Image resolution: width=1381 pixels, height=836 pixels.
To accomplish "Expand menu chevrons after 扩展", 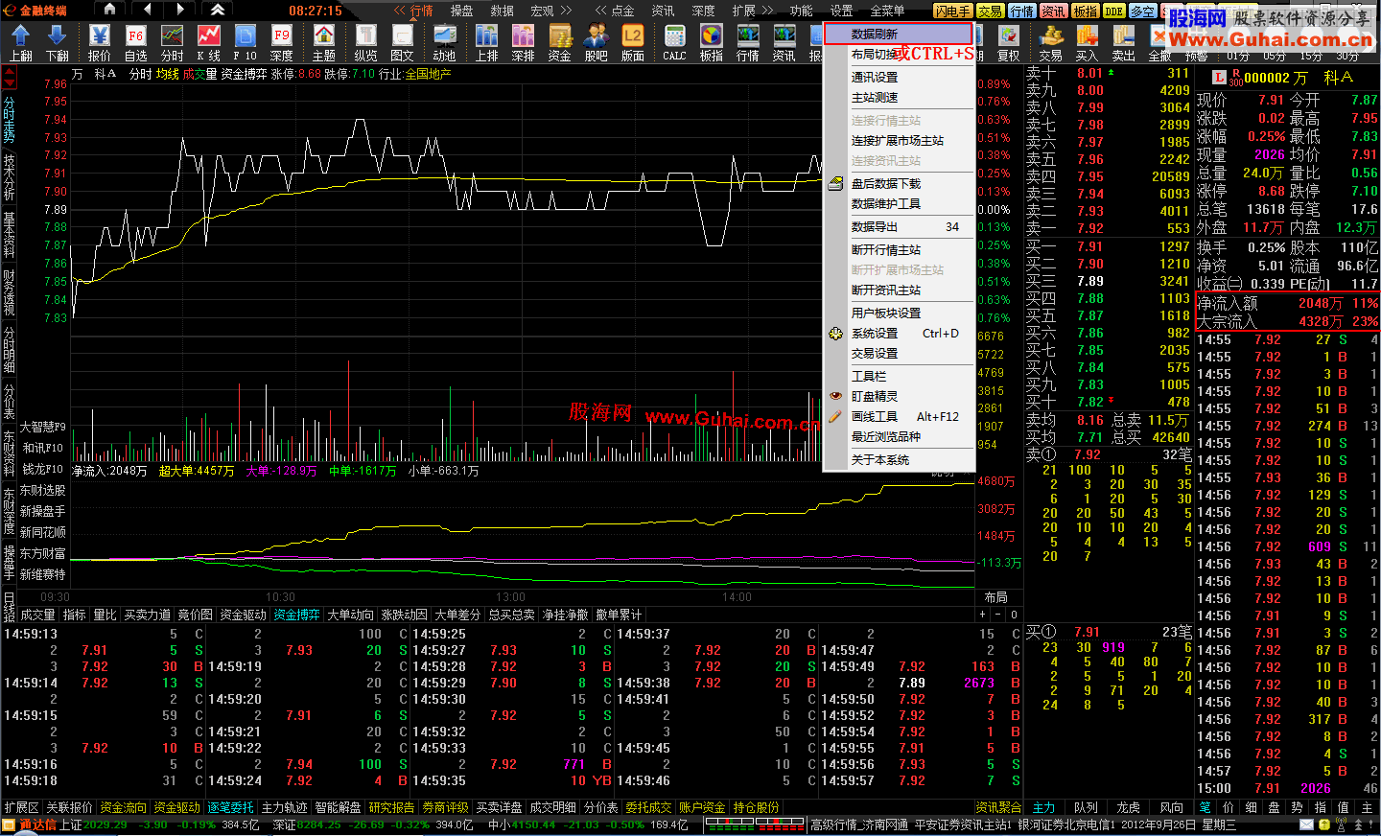I will [767, 11].
